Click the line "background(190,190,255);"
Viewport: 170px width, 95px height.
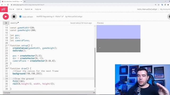tap(27, 74)
